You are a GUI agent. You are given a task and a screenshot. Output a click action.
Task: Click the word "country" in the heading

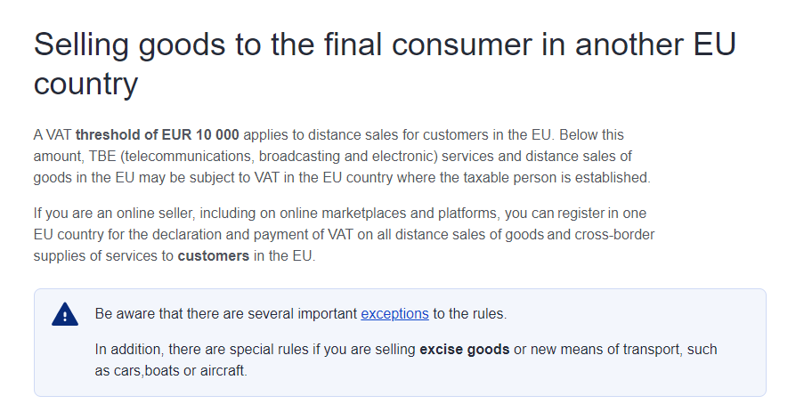(85, 85)
